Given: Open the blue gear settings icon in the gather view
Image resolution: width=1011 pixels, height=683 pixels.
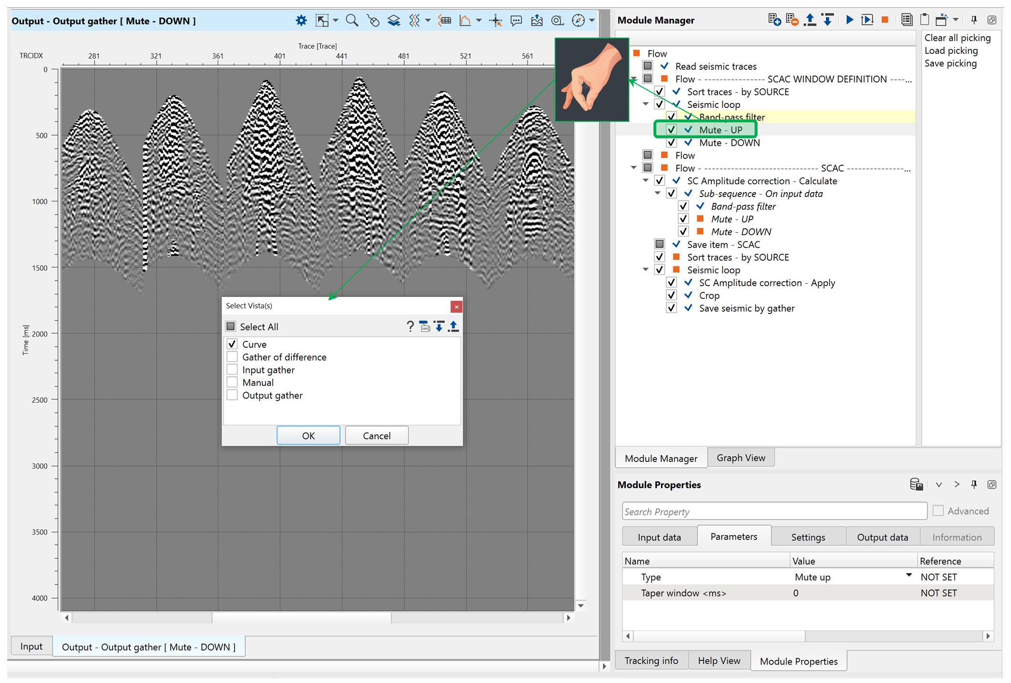Looking at the screenshot, I should click(301, 20).
